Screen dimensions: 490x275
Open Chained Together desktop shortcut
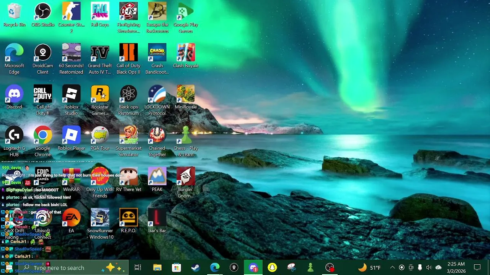(x=157, y=142)
